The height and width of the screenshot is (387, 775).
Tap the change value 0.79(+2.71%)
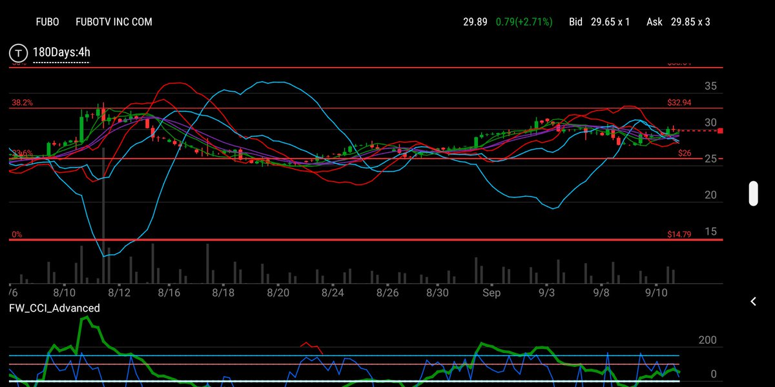tap(524, 22)
